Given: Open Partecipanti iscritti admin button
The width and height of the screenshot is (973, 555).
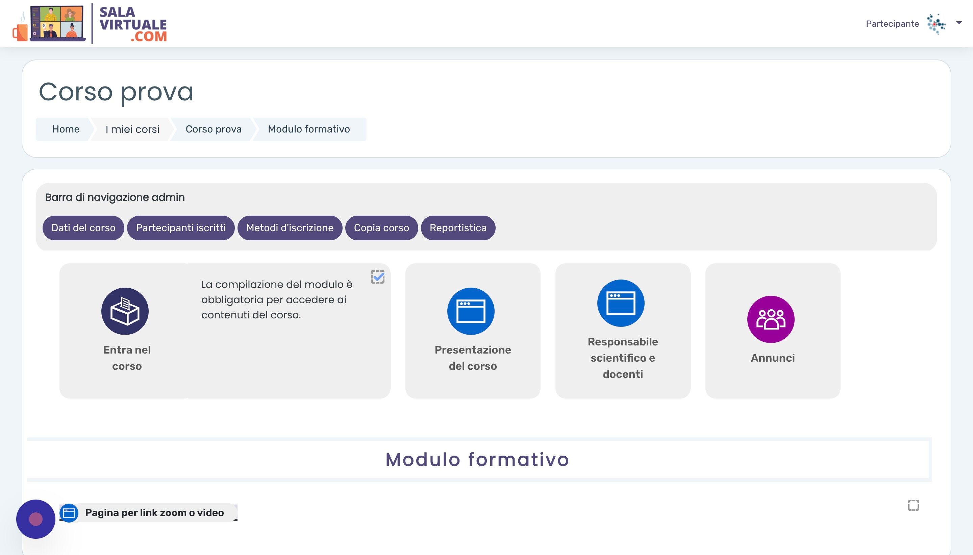Looking at the screenshot, I should (x=181, y=228).
